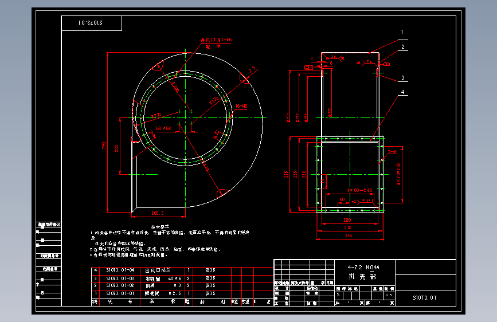Select part balloon number 3 leader label
The image size is (497, 322).
coord(403,78)
